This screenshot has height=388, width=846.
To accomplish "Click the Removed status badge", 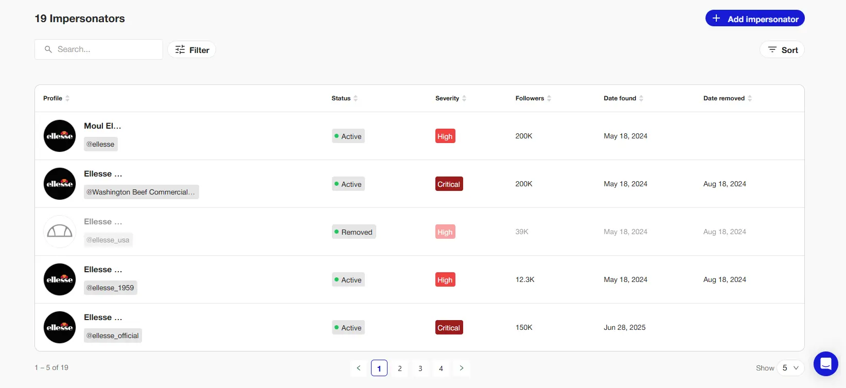I will click(354, 232).
